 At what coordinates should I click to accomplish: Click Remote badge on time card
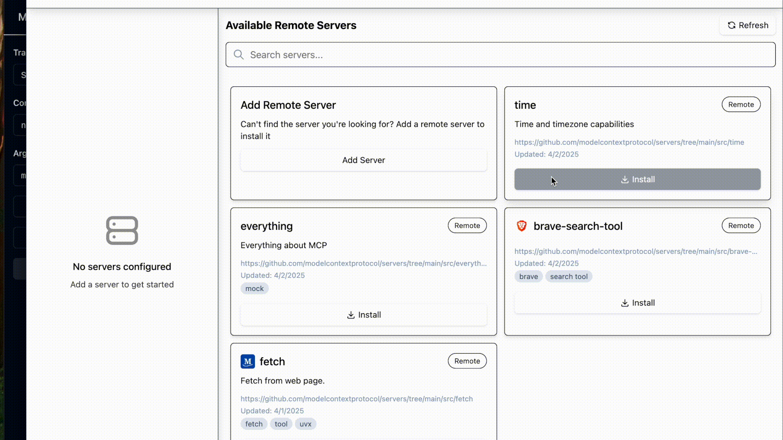741,104
